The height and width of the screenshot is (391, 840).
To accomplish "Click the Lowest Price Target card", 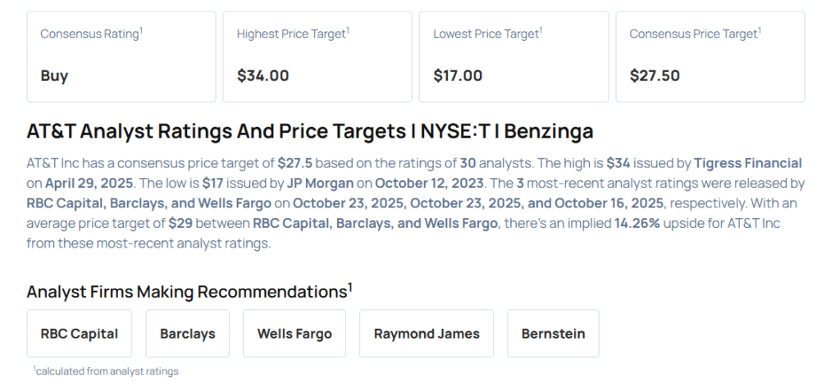I will tap(514, 56).
